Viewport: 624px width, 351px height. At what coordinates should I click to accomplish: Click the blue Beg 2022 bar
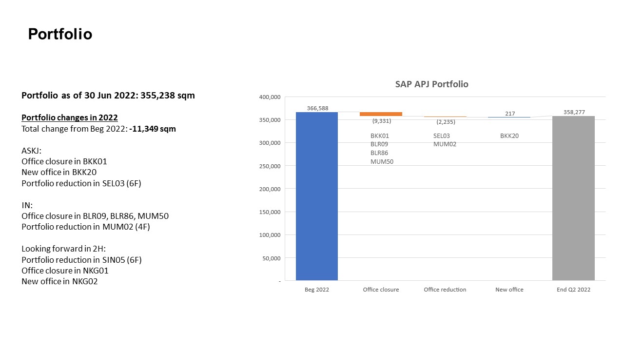(317, 196)
